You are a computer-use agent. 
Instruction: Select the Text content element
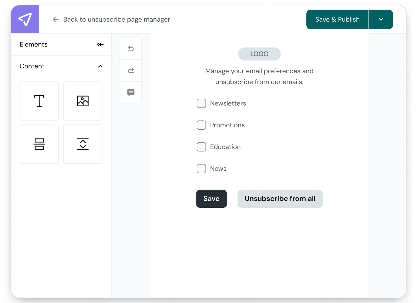coord(39,101)
